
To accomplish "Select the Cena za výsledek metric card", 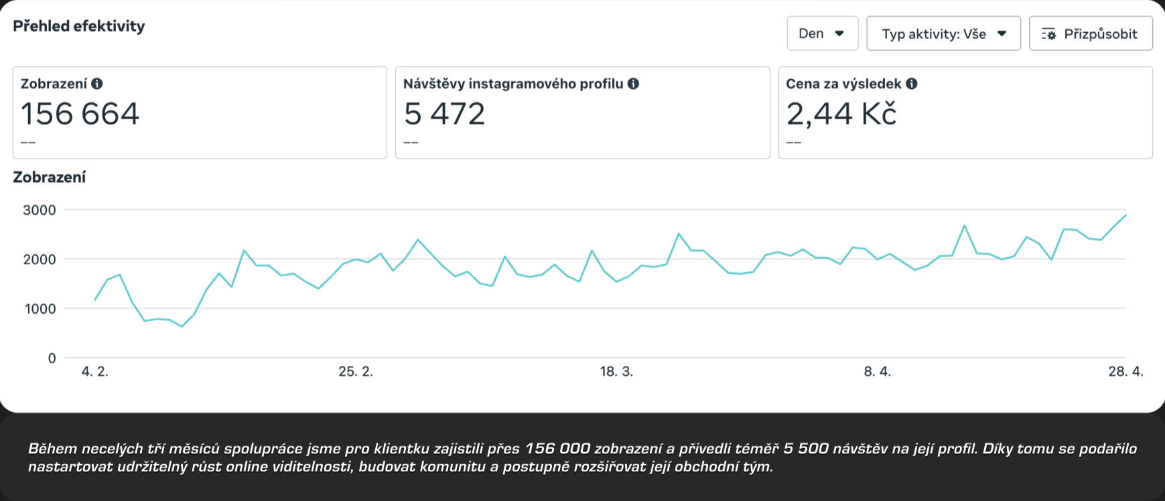I will [965, 112].
